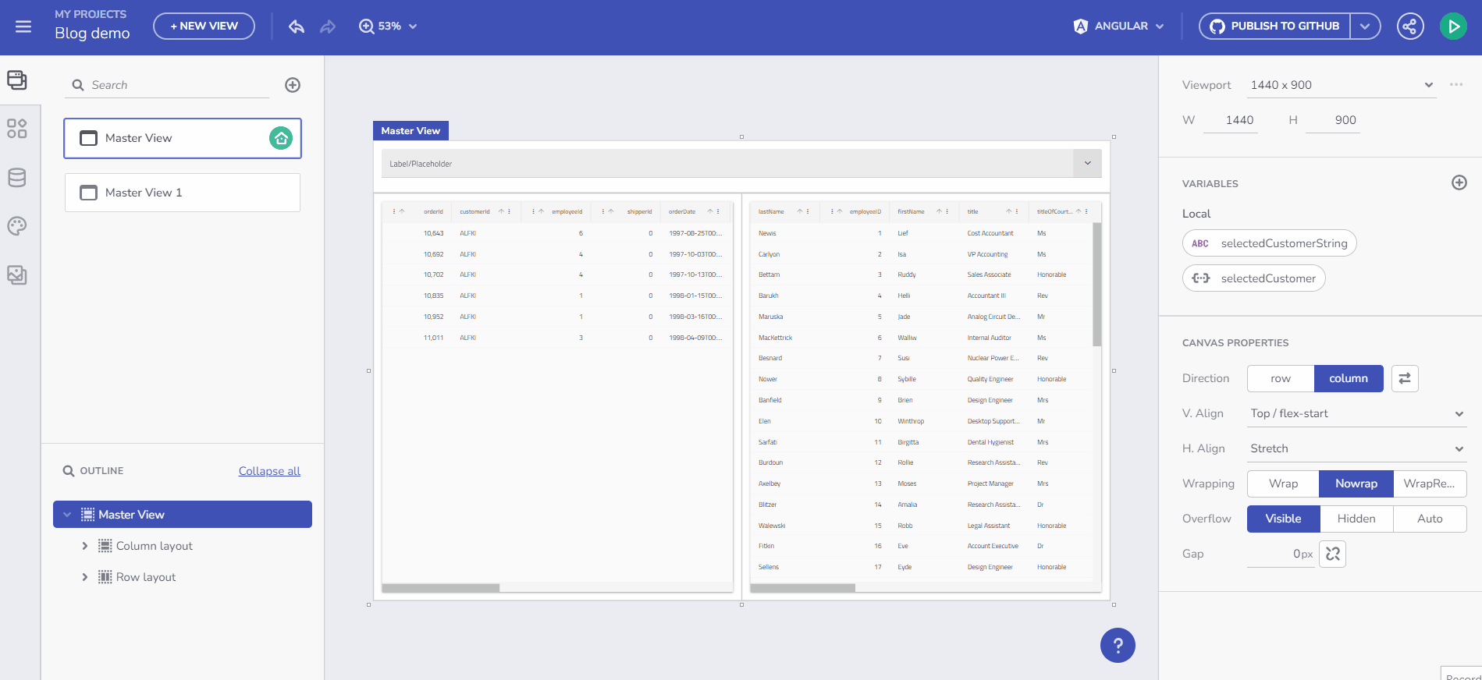Open the Theme palette sidebar icon

coord(17,226)
